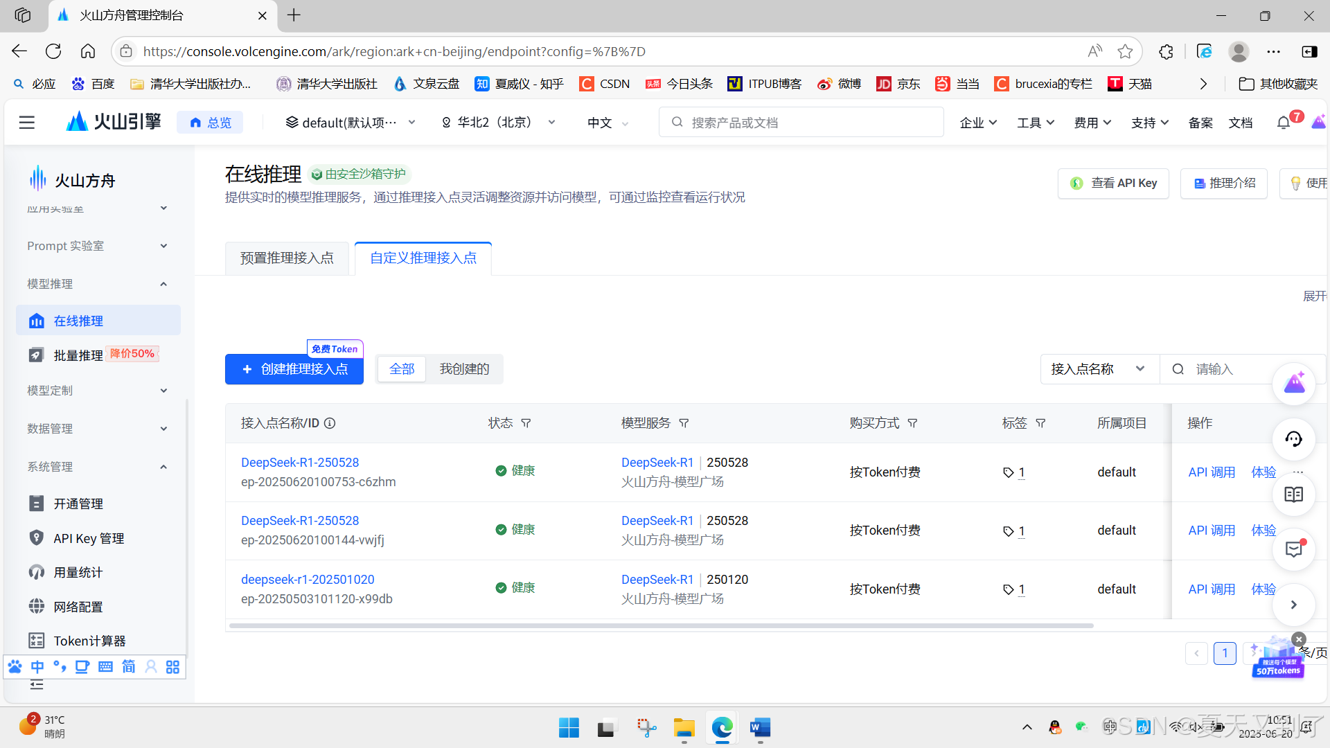Click info icon beside 接入点名称/ID header
This screenshot has height=748, width=1330.
[x=330, y=423]
